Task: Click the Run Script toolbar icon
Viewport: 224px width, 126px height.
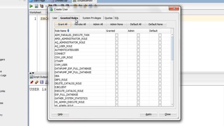Action: pyautogui.click(x=36, y=6)
